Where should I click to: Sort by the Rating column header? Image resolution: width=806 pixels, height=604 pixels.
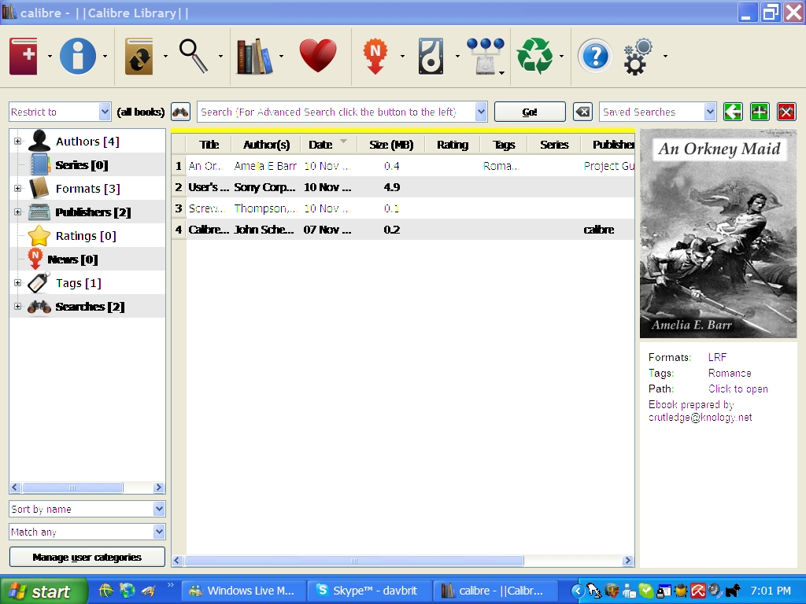pyautogui.click(x=453, y=145)
